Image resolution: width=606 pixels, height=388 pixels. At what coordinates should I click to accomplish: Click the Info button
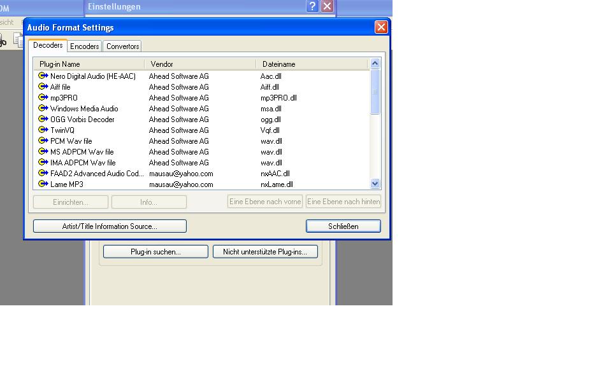pos(149,202)
